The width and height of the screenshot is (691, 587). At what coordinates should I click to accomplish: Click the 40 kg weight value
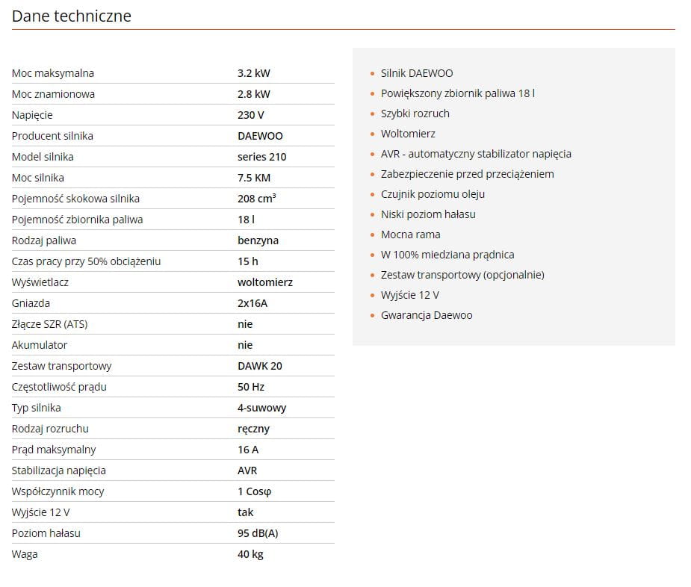click(x=250, y=554)
